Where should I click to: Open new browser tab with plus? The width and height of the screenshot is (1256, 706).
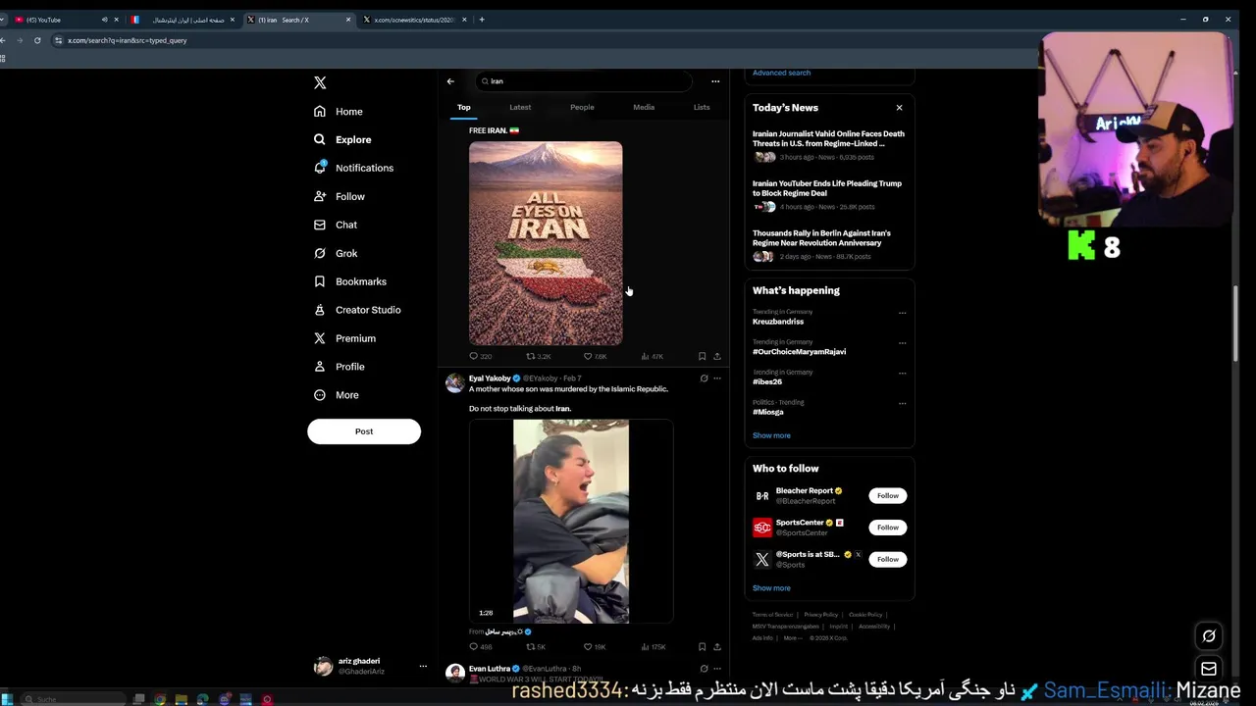(x=482, y=20)
